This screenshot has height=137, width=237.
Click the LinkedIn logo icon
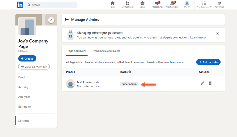(20, 5)
